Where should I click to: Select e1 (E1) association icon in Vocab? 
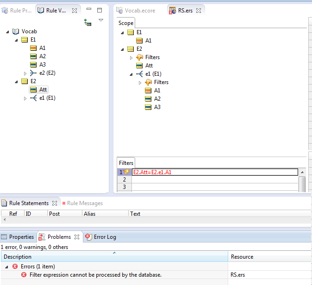click(33, 98)
